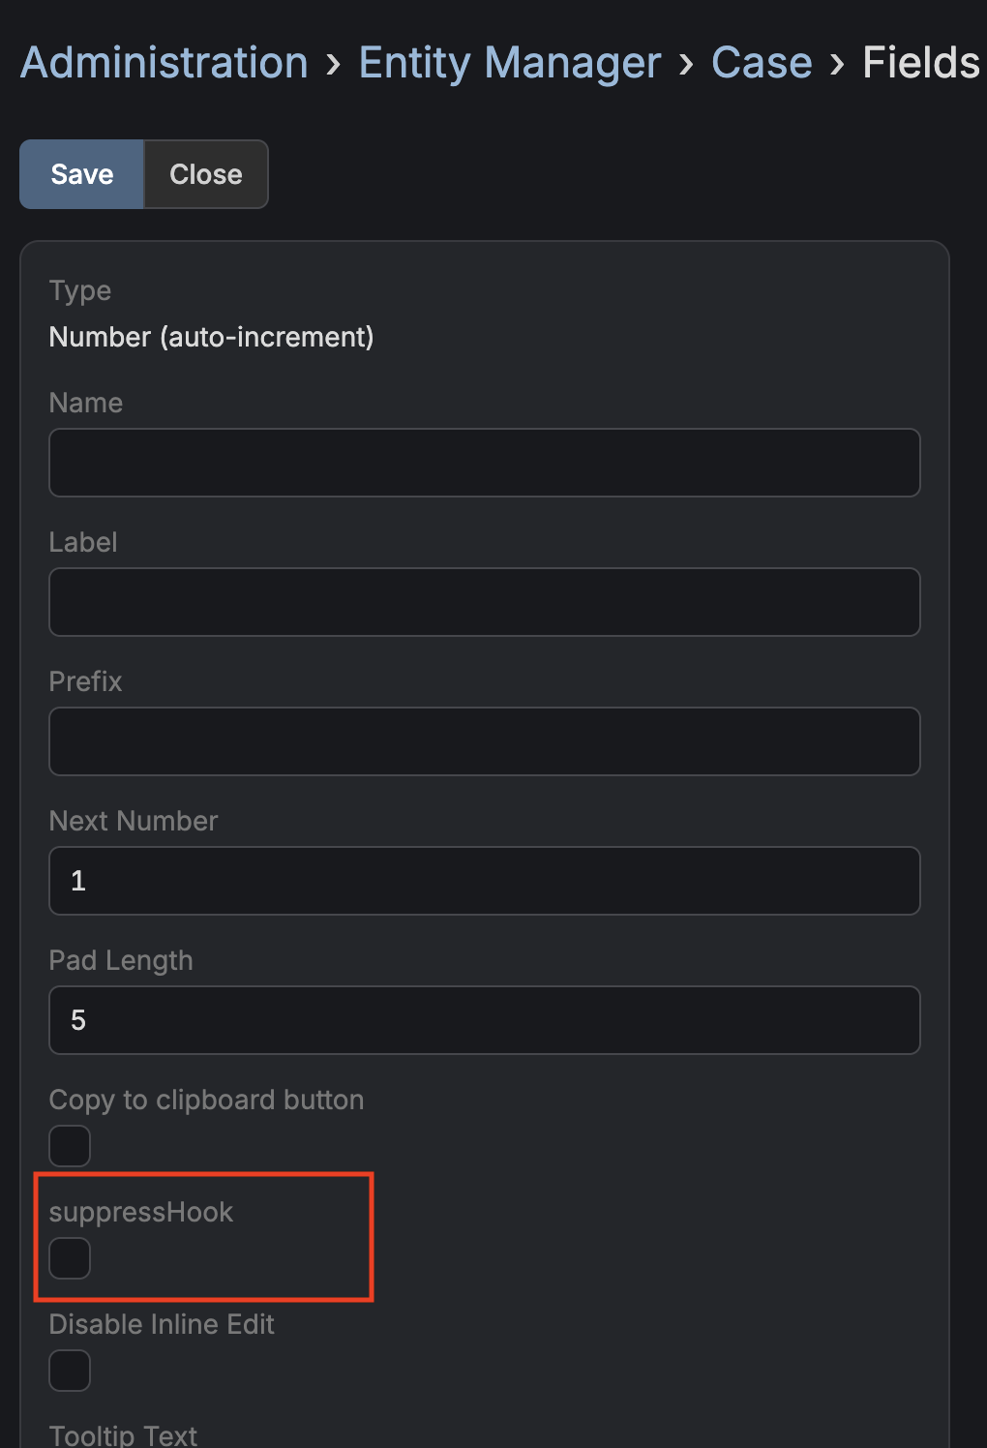Screen dimensions: 987x1448
Task: Focus the Pad Length input
Action: click(484, 1020)
